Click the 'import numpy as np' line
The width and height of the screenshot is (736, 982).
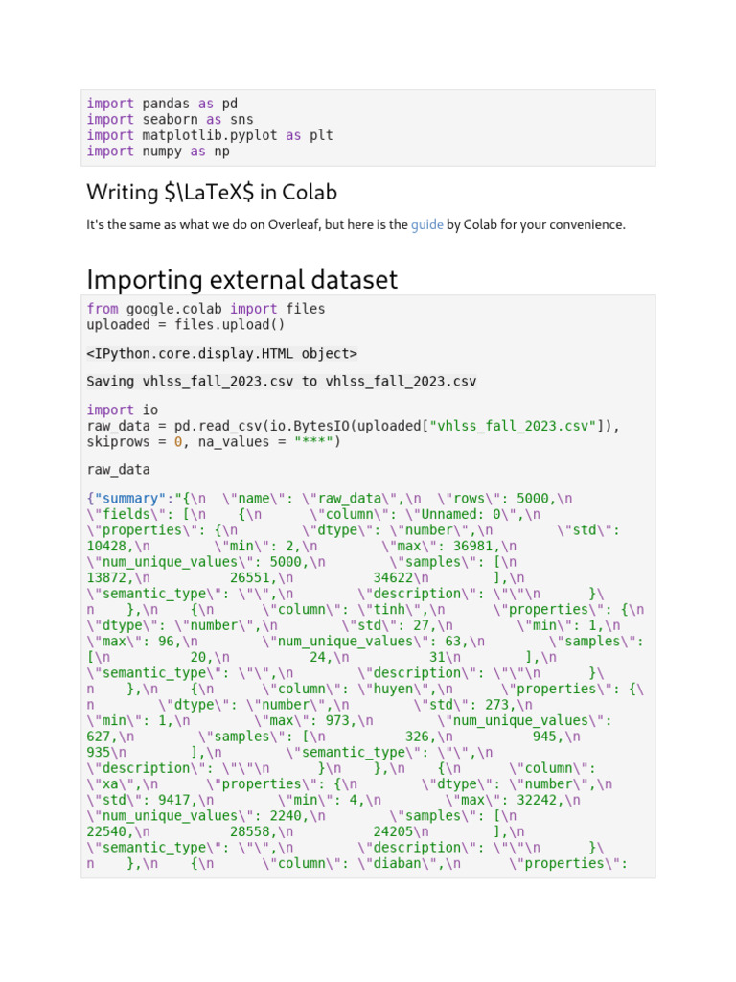pos(158,152)
